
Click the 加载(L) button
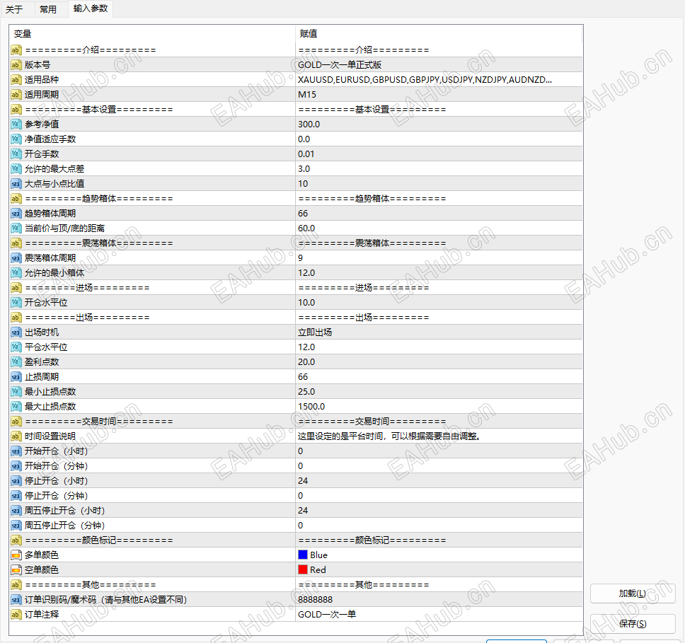tap(632, 593)
